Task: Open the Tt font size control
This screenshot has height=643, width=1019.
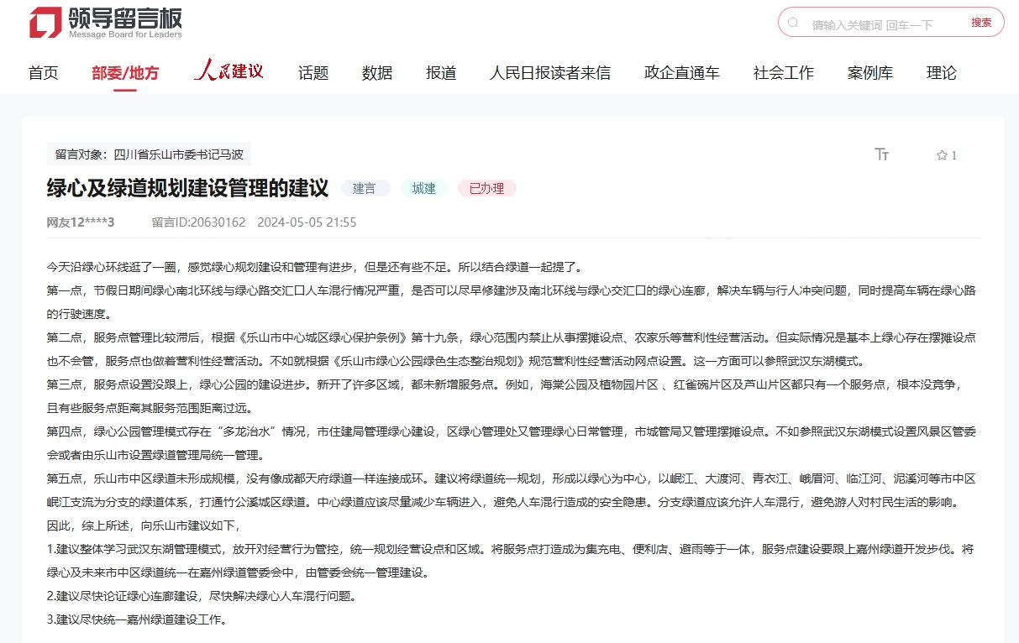Action: click(x=882, y=154)
